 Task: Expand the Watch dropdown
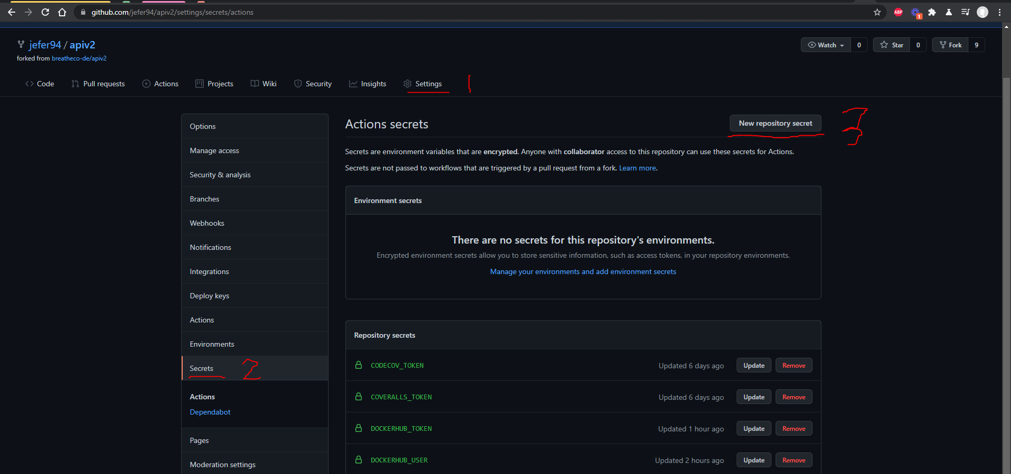tap(826, 45)
